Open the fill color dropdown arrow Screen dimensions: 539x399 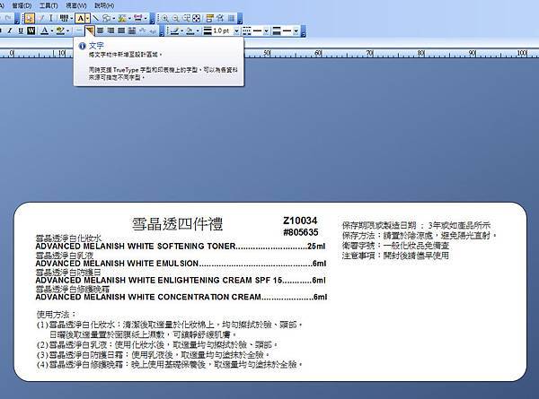coord(198,30)
